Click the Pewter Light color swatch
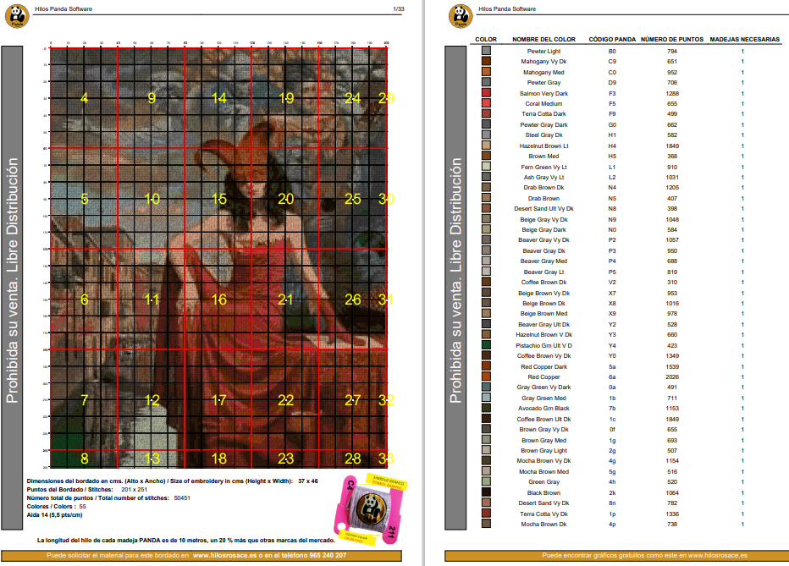Image resolution: width=789 pixels, height=566 pixels. click(x=486, y=50)
